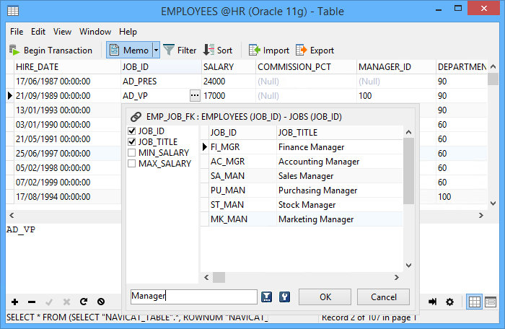Image resolution: width=505 pixels, height=329 pixels.
Task: Toggle the Memo view button
Action: (x=129, y=51)
